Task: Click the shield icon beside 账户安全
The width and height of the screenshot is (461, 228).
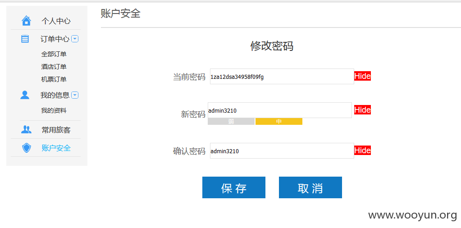Action: pos(27,148)
